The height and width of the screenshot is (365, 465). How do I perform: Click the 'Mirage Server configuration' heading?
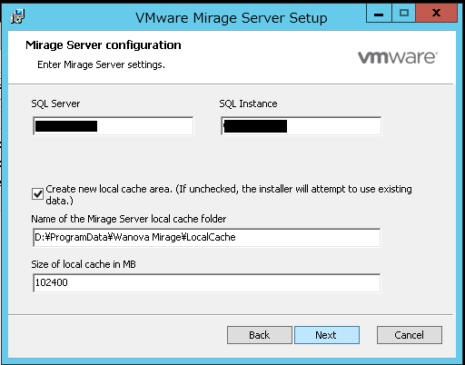[104, 45]
